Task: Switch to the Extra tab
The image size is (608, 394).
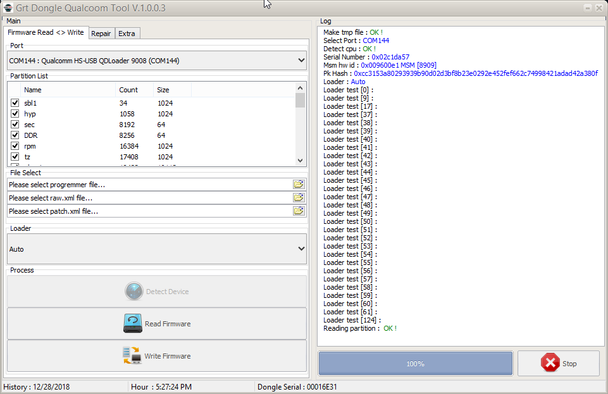Action: [127, 34]
